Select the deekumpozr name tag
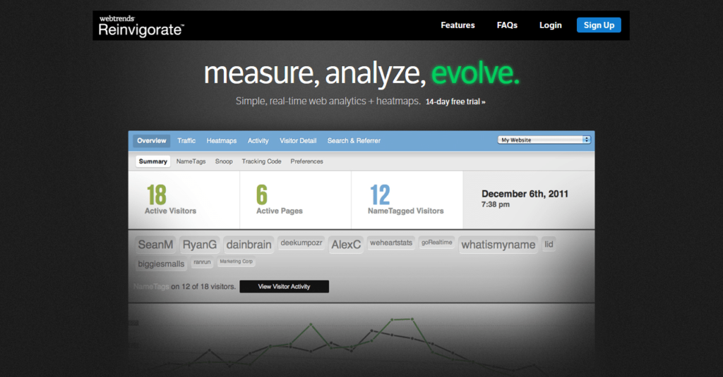 tap(301, 242)
